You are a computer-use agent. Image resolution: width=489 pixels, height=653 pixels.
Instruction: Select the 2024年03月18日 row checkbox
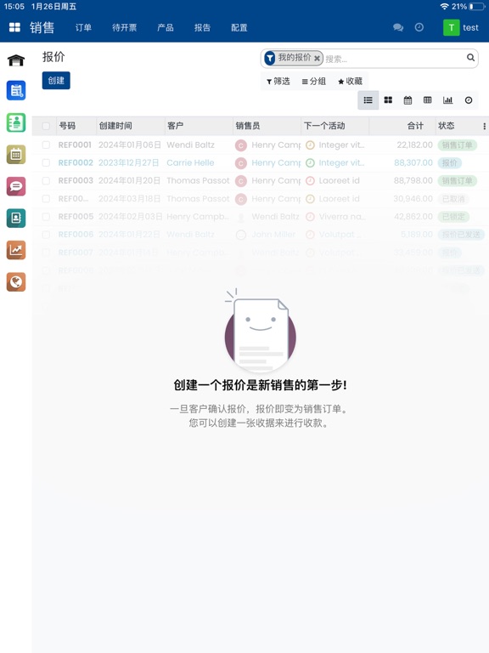[46, 199]
